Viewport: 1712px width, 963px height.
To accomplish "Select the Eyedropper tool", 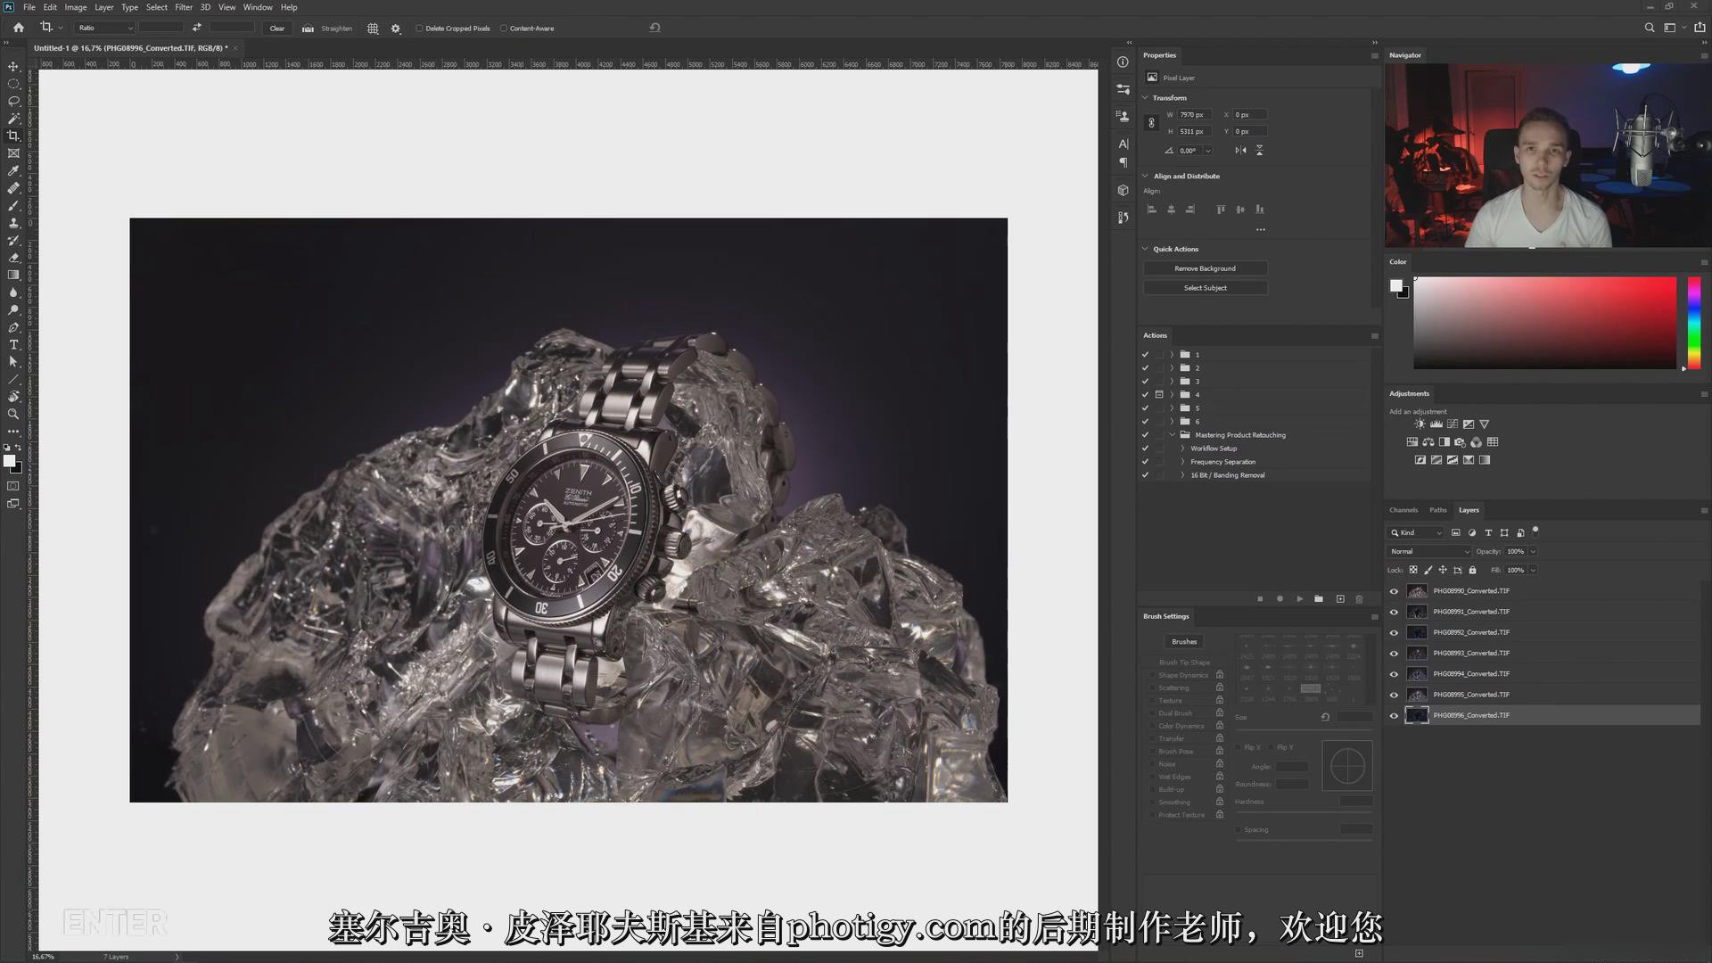I will [x=13, y=171].
